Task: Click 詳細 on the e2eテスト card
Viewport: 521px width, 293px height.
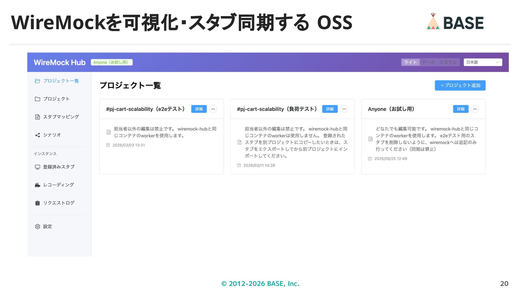Action: pyautogui.click(x=199, y=109)
